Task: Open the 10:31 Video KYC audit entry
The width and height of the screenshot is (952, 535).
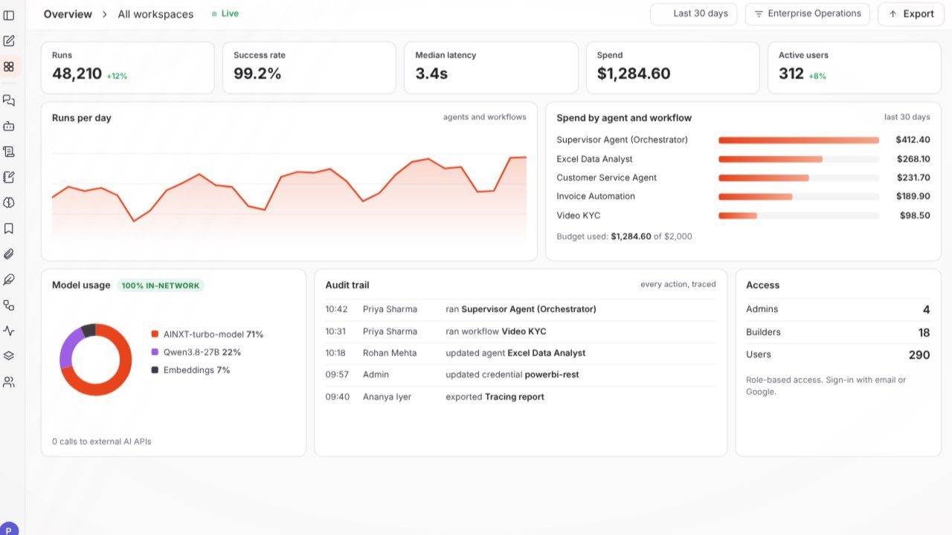Action: [x=521, y=331]
